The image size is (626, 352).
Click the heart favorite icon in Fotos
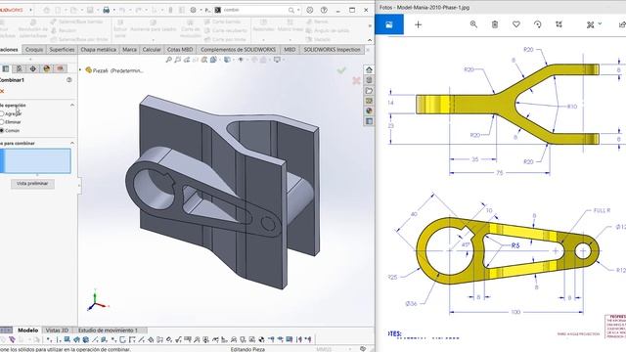(x=516, y=24)
